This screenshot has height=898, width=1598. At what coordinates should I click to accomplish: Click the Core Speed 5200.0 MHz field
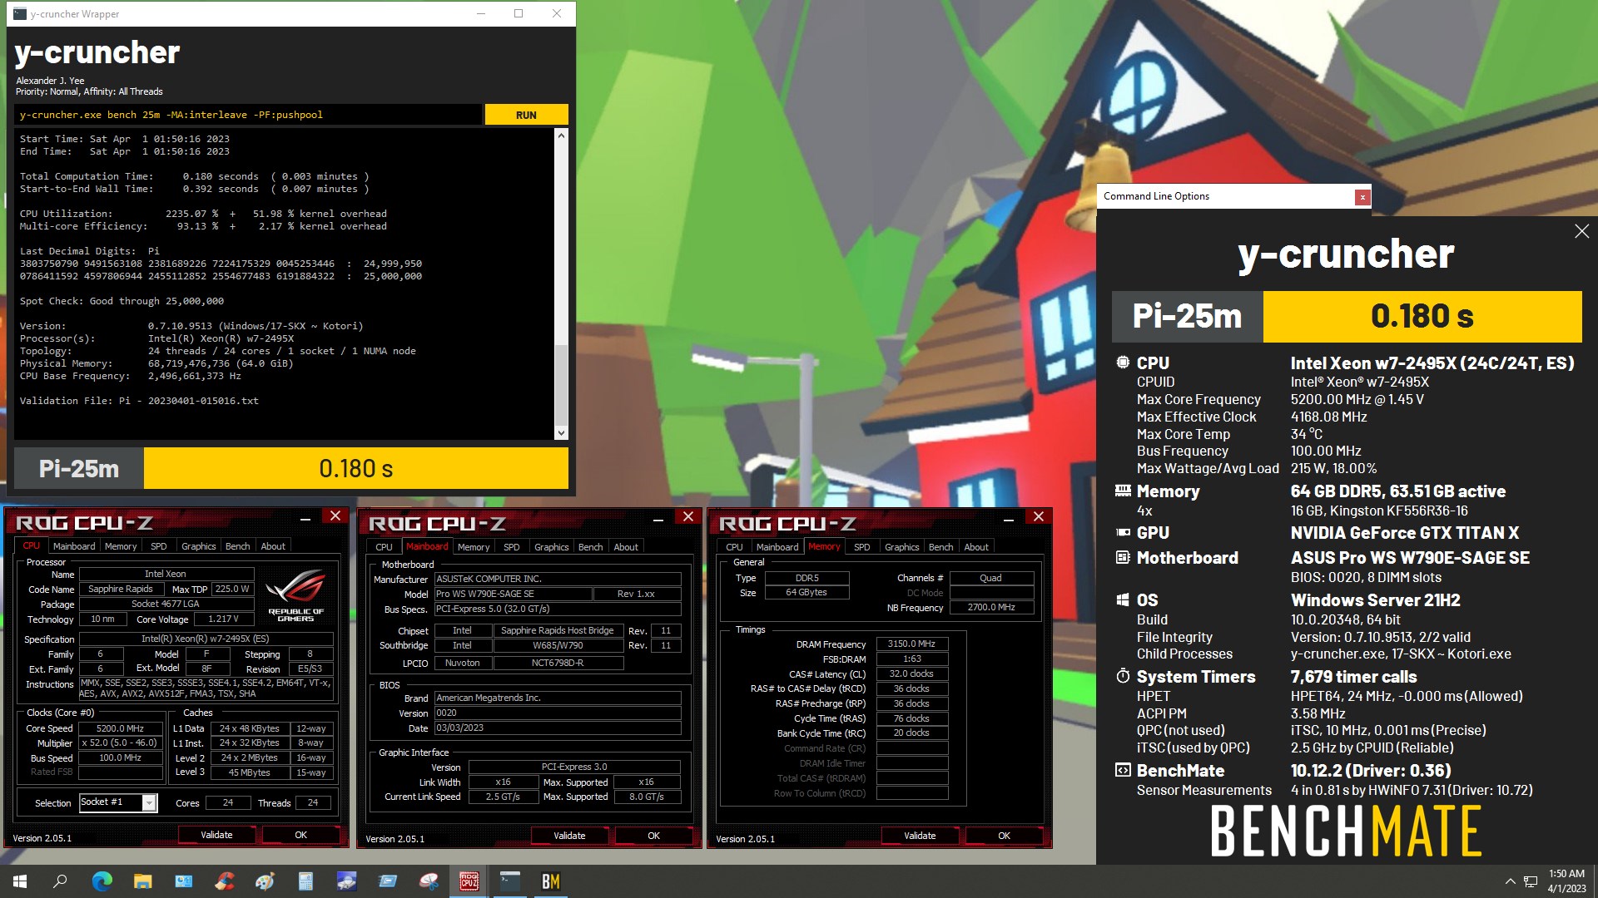121,728
